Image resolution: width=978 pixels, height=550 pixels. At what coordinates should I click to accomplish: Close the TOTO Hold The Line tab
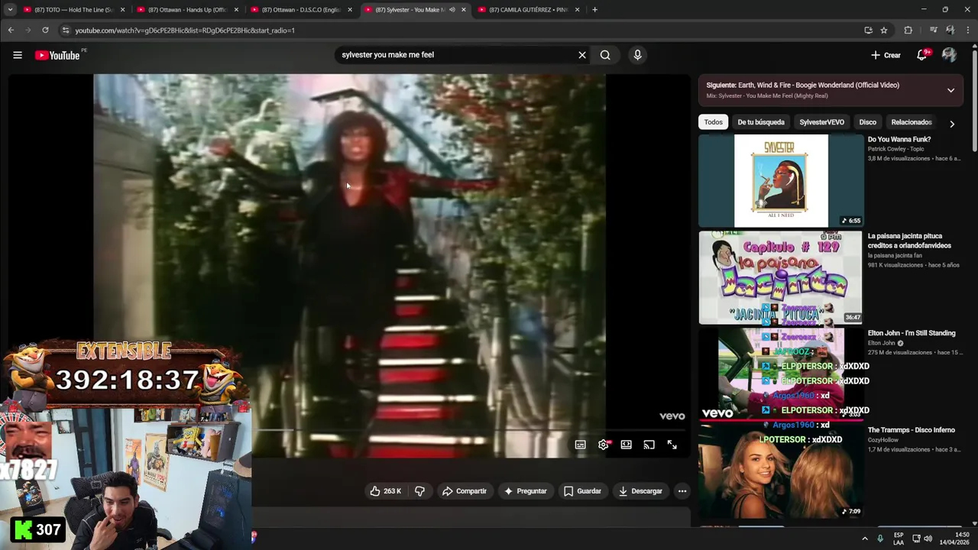click(x=122, y=10)
